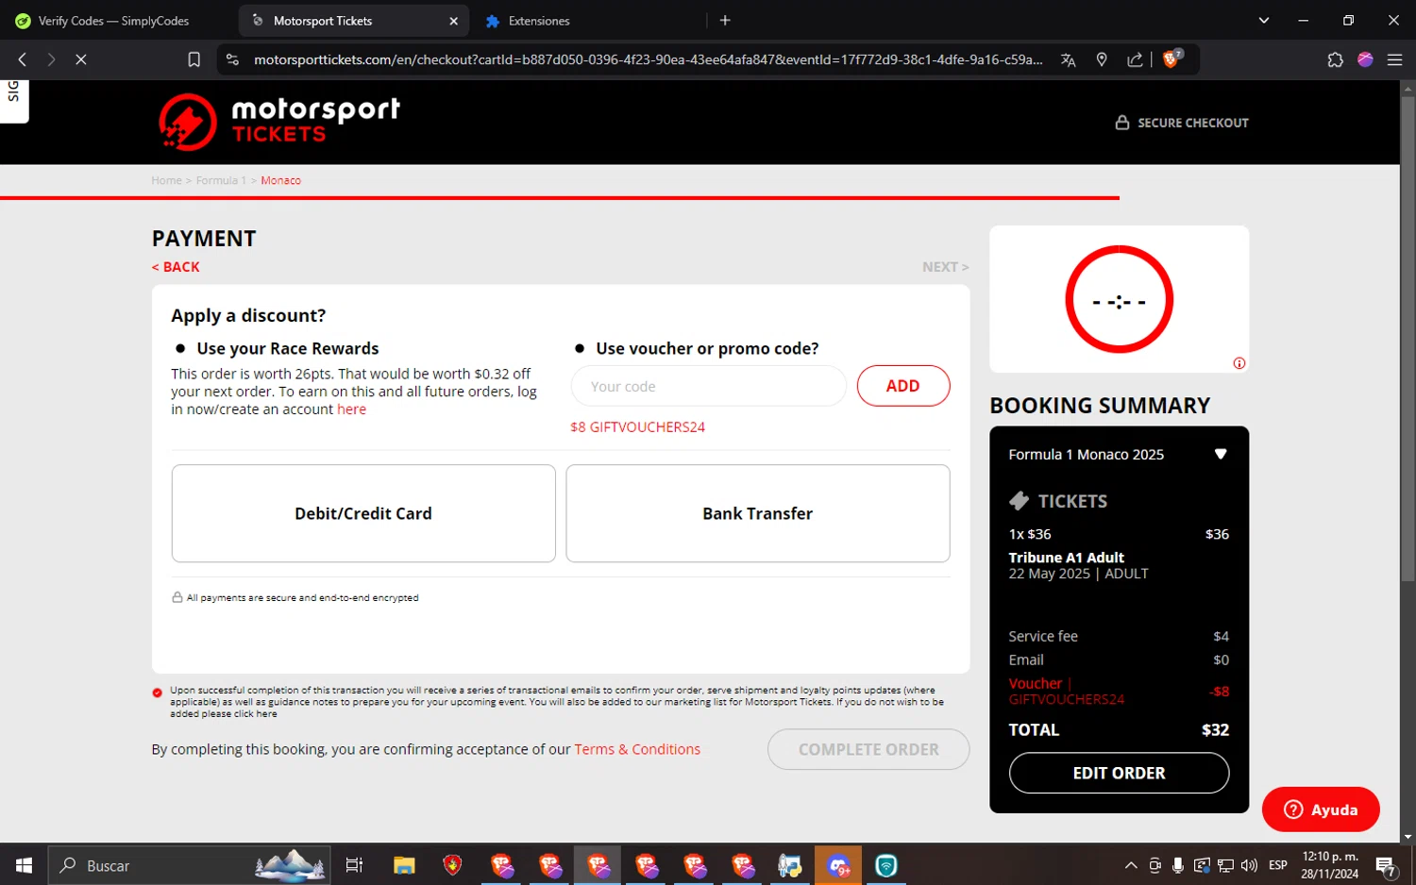
Task: Click the log in 'here' link
Action: click(x=351, y=409)
